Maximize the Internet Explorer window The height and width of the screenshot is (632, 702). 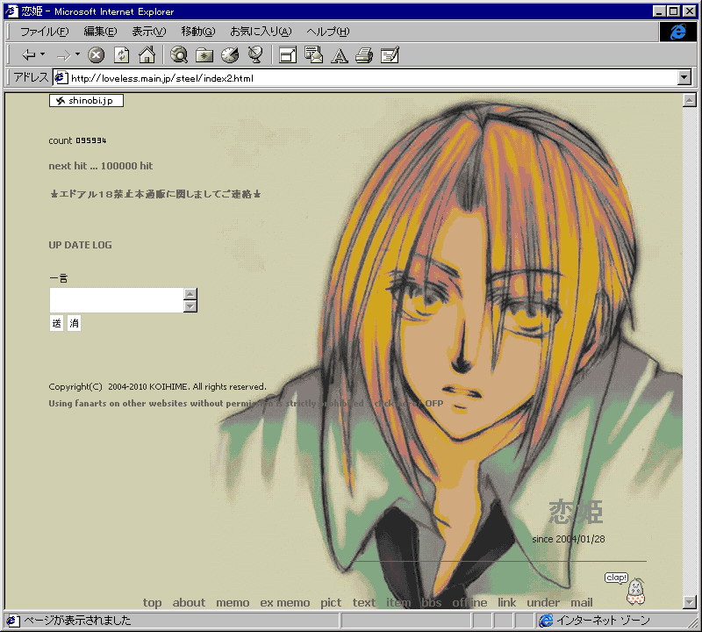tap(673, 11)
